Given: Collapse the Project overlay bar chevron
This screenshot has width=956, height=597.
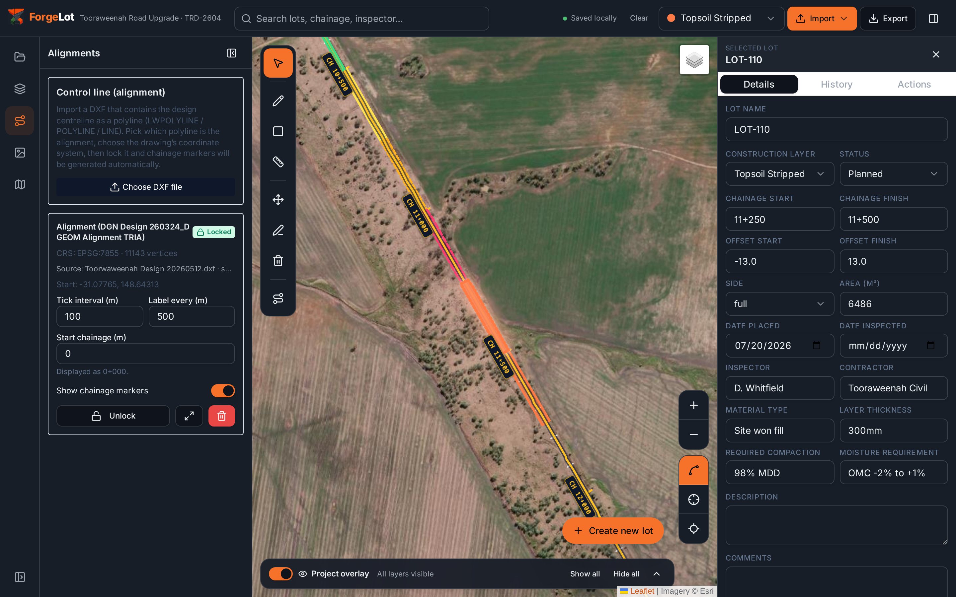Looking at the screenshot, I should click(x=657, y=574).
